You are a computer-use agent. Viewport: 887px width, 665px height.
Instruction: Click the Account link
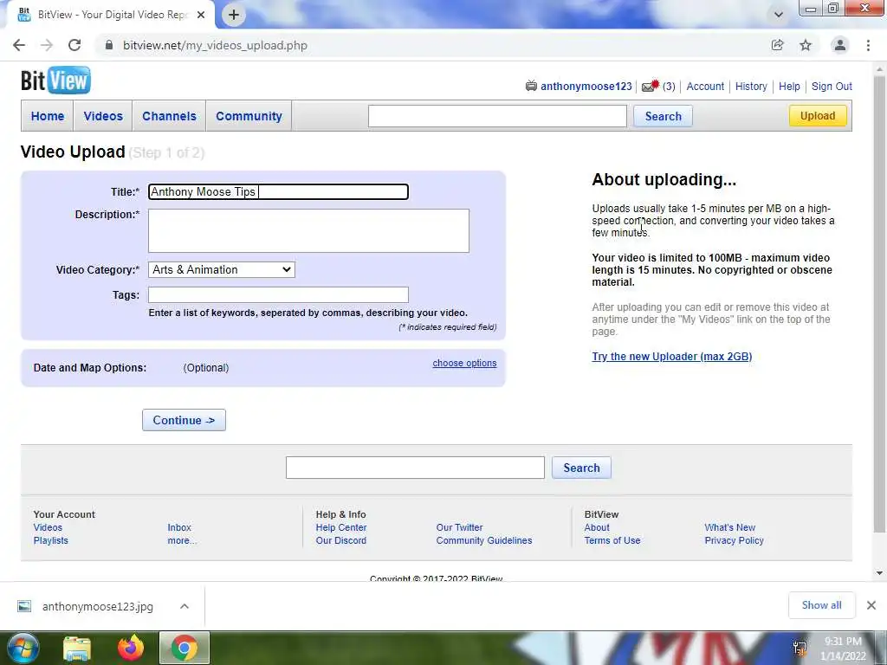(705, 87)
